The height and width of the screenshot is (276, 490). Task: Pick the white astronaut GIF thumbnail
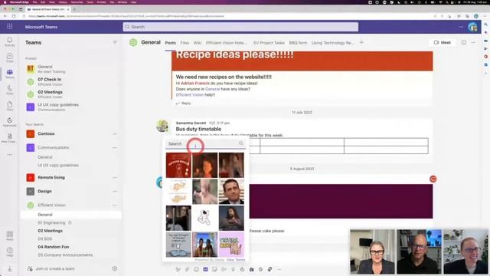click(x=205, y=218)
